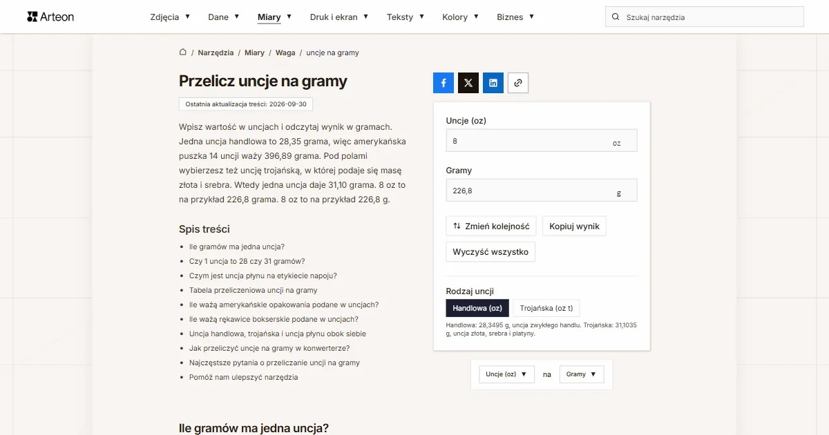
Task: Select Handlowa (oz) ounce type
Action: point(477,308)
